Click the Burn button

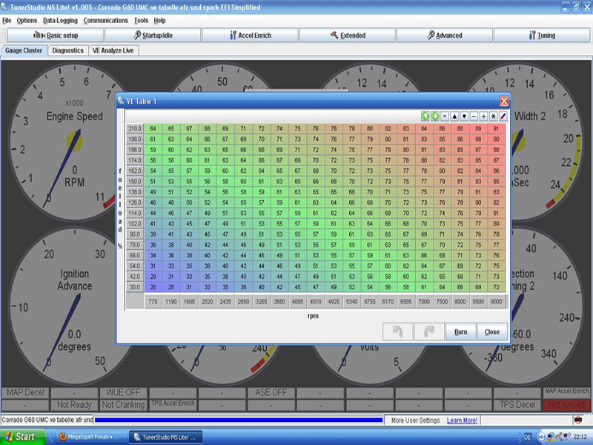tap(460, 332)
